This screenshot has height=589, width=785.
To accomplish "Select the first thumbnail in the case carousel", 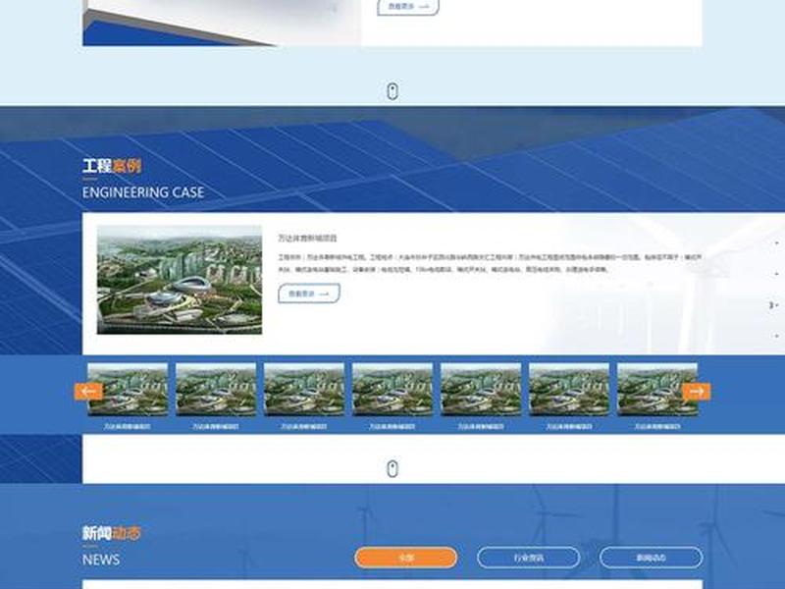I will [x=128, y=389].
